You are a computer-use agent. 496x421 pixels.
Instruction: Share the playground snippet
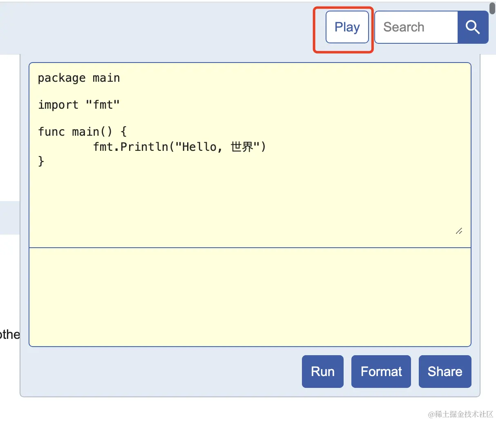[445, 371]
